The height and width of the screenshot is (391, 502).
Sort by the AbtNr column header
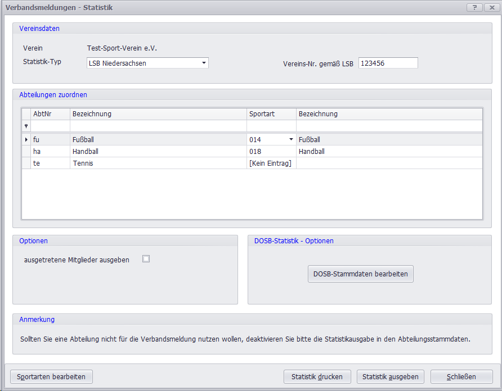click(x=50, y=114)
